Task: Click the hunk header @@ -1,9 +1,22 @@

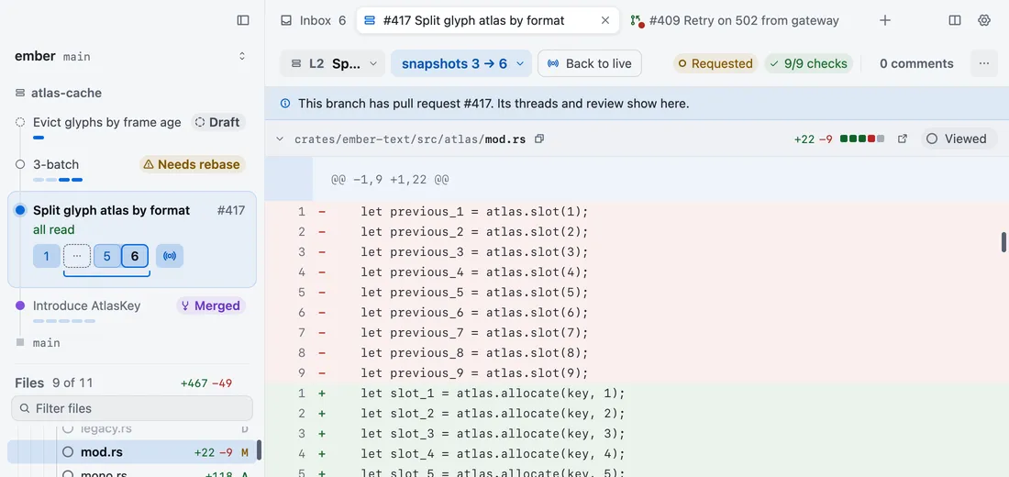Action: tap(390, 180)
